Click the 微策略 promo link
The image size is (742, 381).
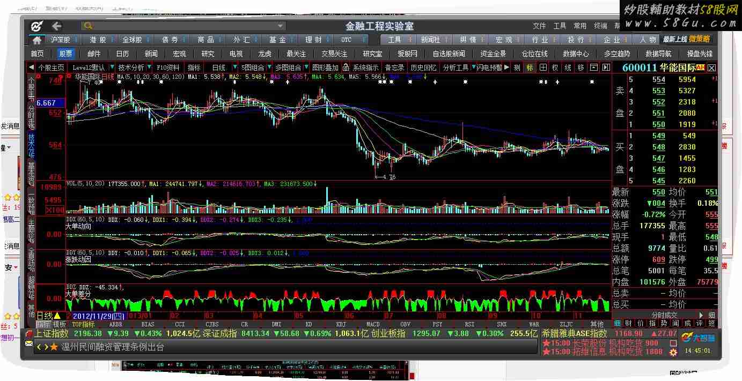pos(700,39)
